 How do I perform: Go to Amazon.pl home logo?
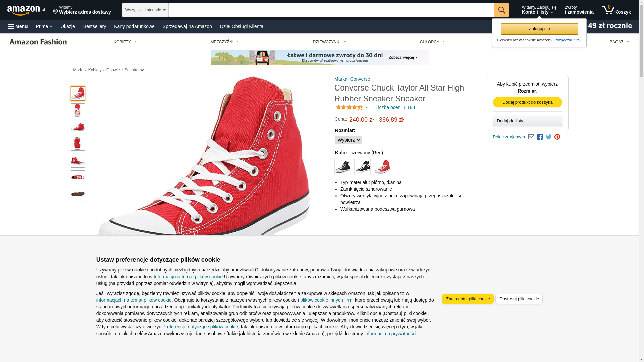[26, 10]
